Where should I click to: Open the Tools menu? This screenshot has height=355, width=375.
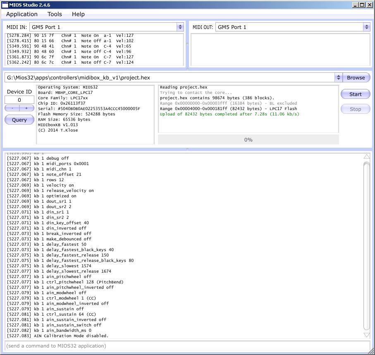tap(55, 14)
